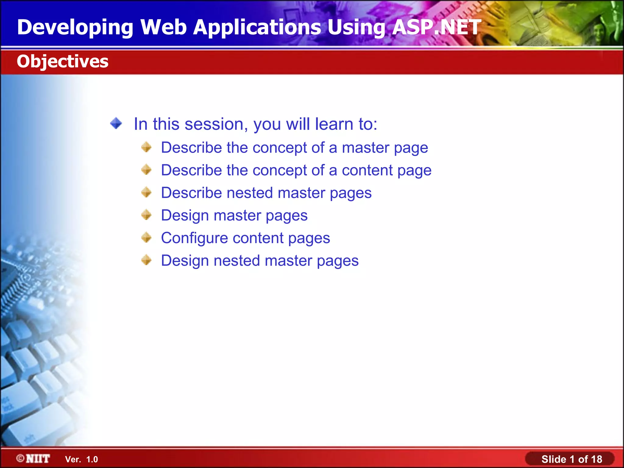Click bullet beside 'Describe the concept of a master page'

click(x=147, y=147)
